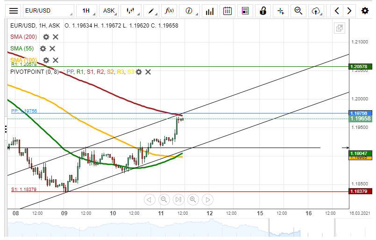Click the R1: 1.20578 line label
This screenshot has height=240, width=376.
[x=24, y=64]
